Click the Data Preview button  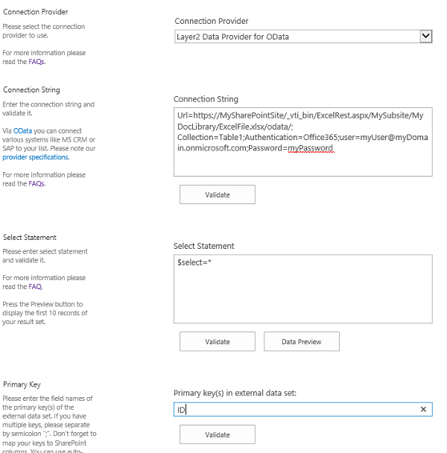(302, 341)
